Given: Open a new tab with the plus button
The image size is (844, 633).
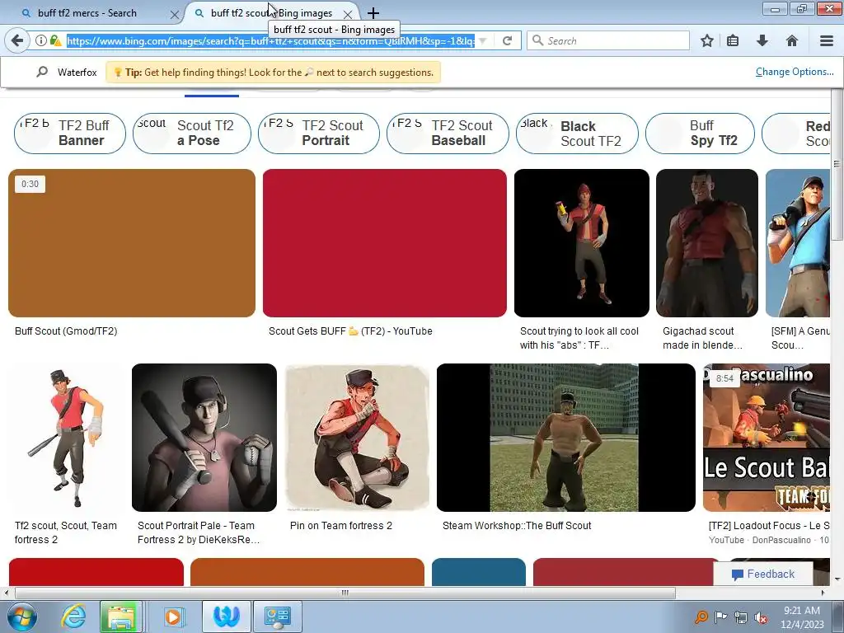Looking at the screenshot, I should coord(373,13).
